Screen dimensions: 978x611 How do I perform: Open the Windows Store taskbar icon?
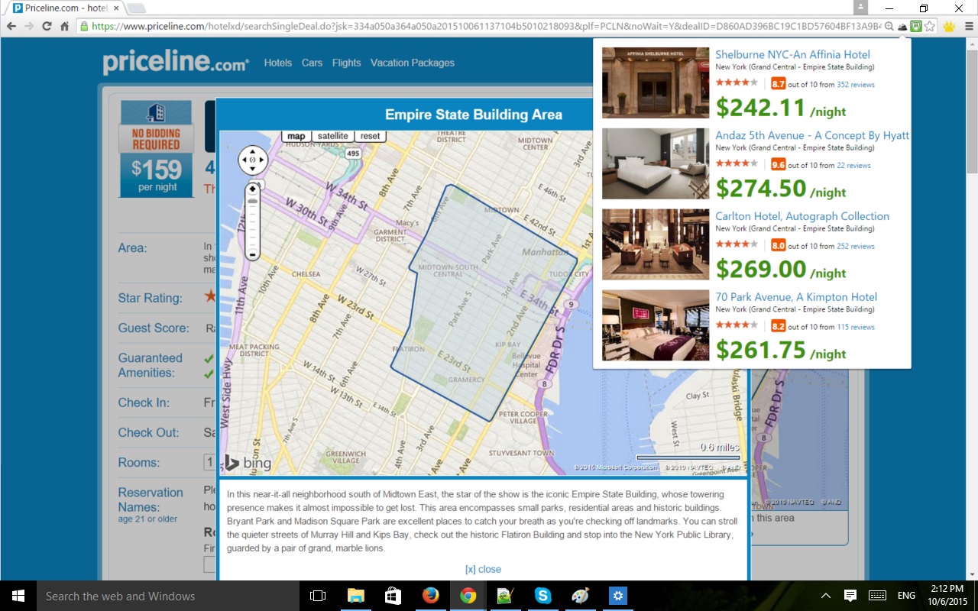[393, 596]
